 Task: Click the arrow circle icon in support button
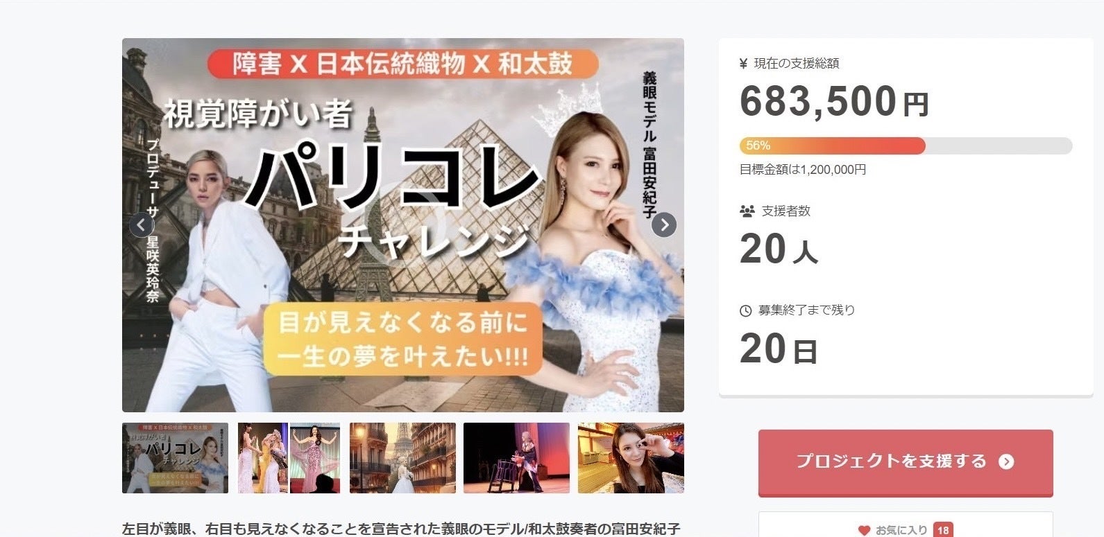tap(1006, 462)
